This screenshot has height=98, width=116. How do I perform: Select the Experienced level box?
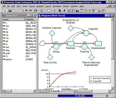98,43
